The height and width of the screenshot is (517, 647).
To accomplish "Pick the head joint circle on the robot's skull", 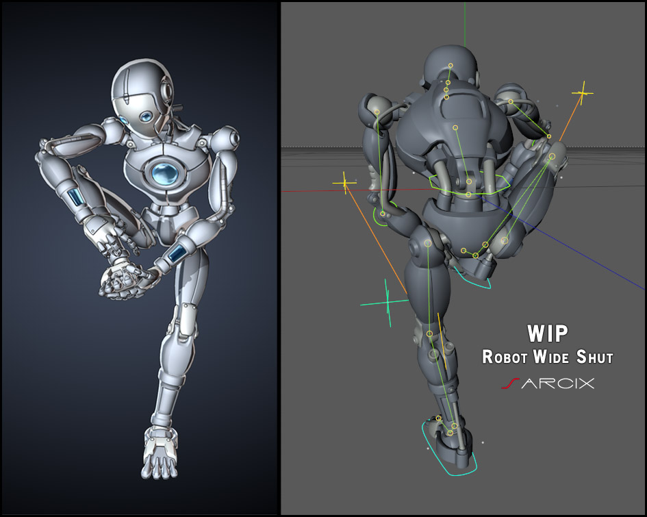I will click(451, 65).
